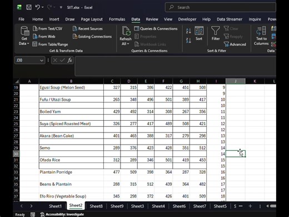Click the Advanced filter option
289x217 pixels.
pyautogui.click(x=235, y=44)
